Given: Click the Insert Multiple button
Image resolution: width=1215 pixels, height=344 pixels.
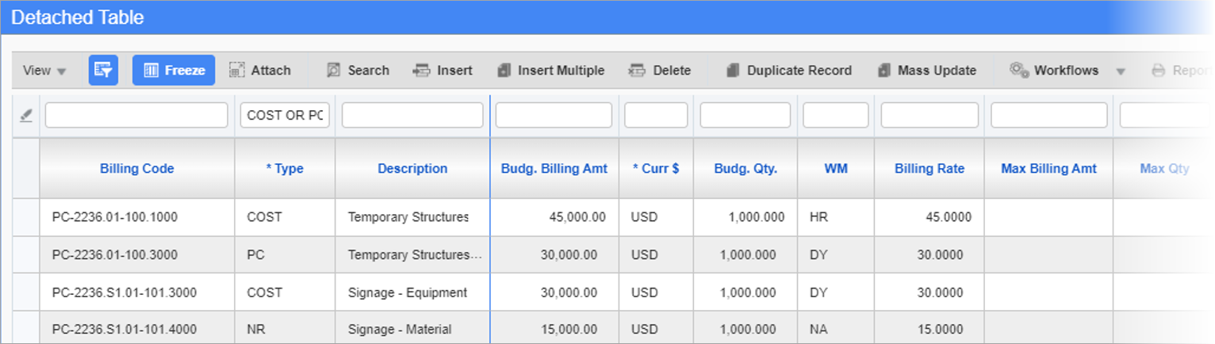Looking at the screenshot, I should click(550, 71).
